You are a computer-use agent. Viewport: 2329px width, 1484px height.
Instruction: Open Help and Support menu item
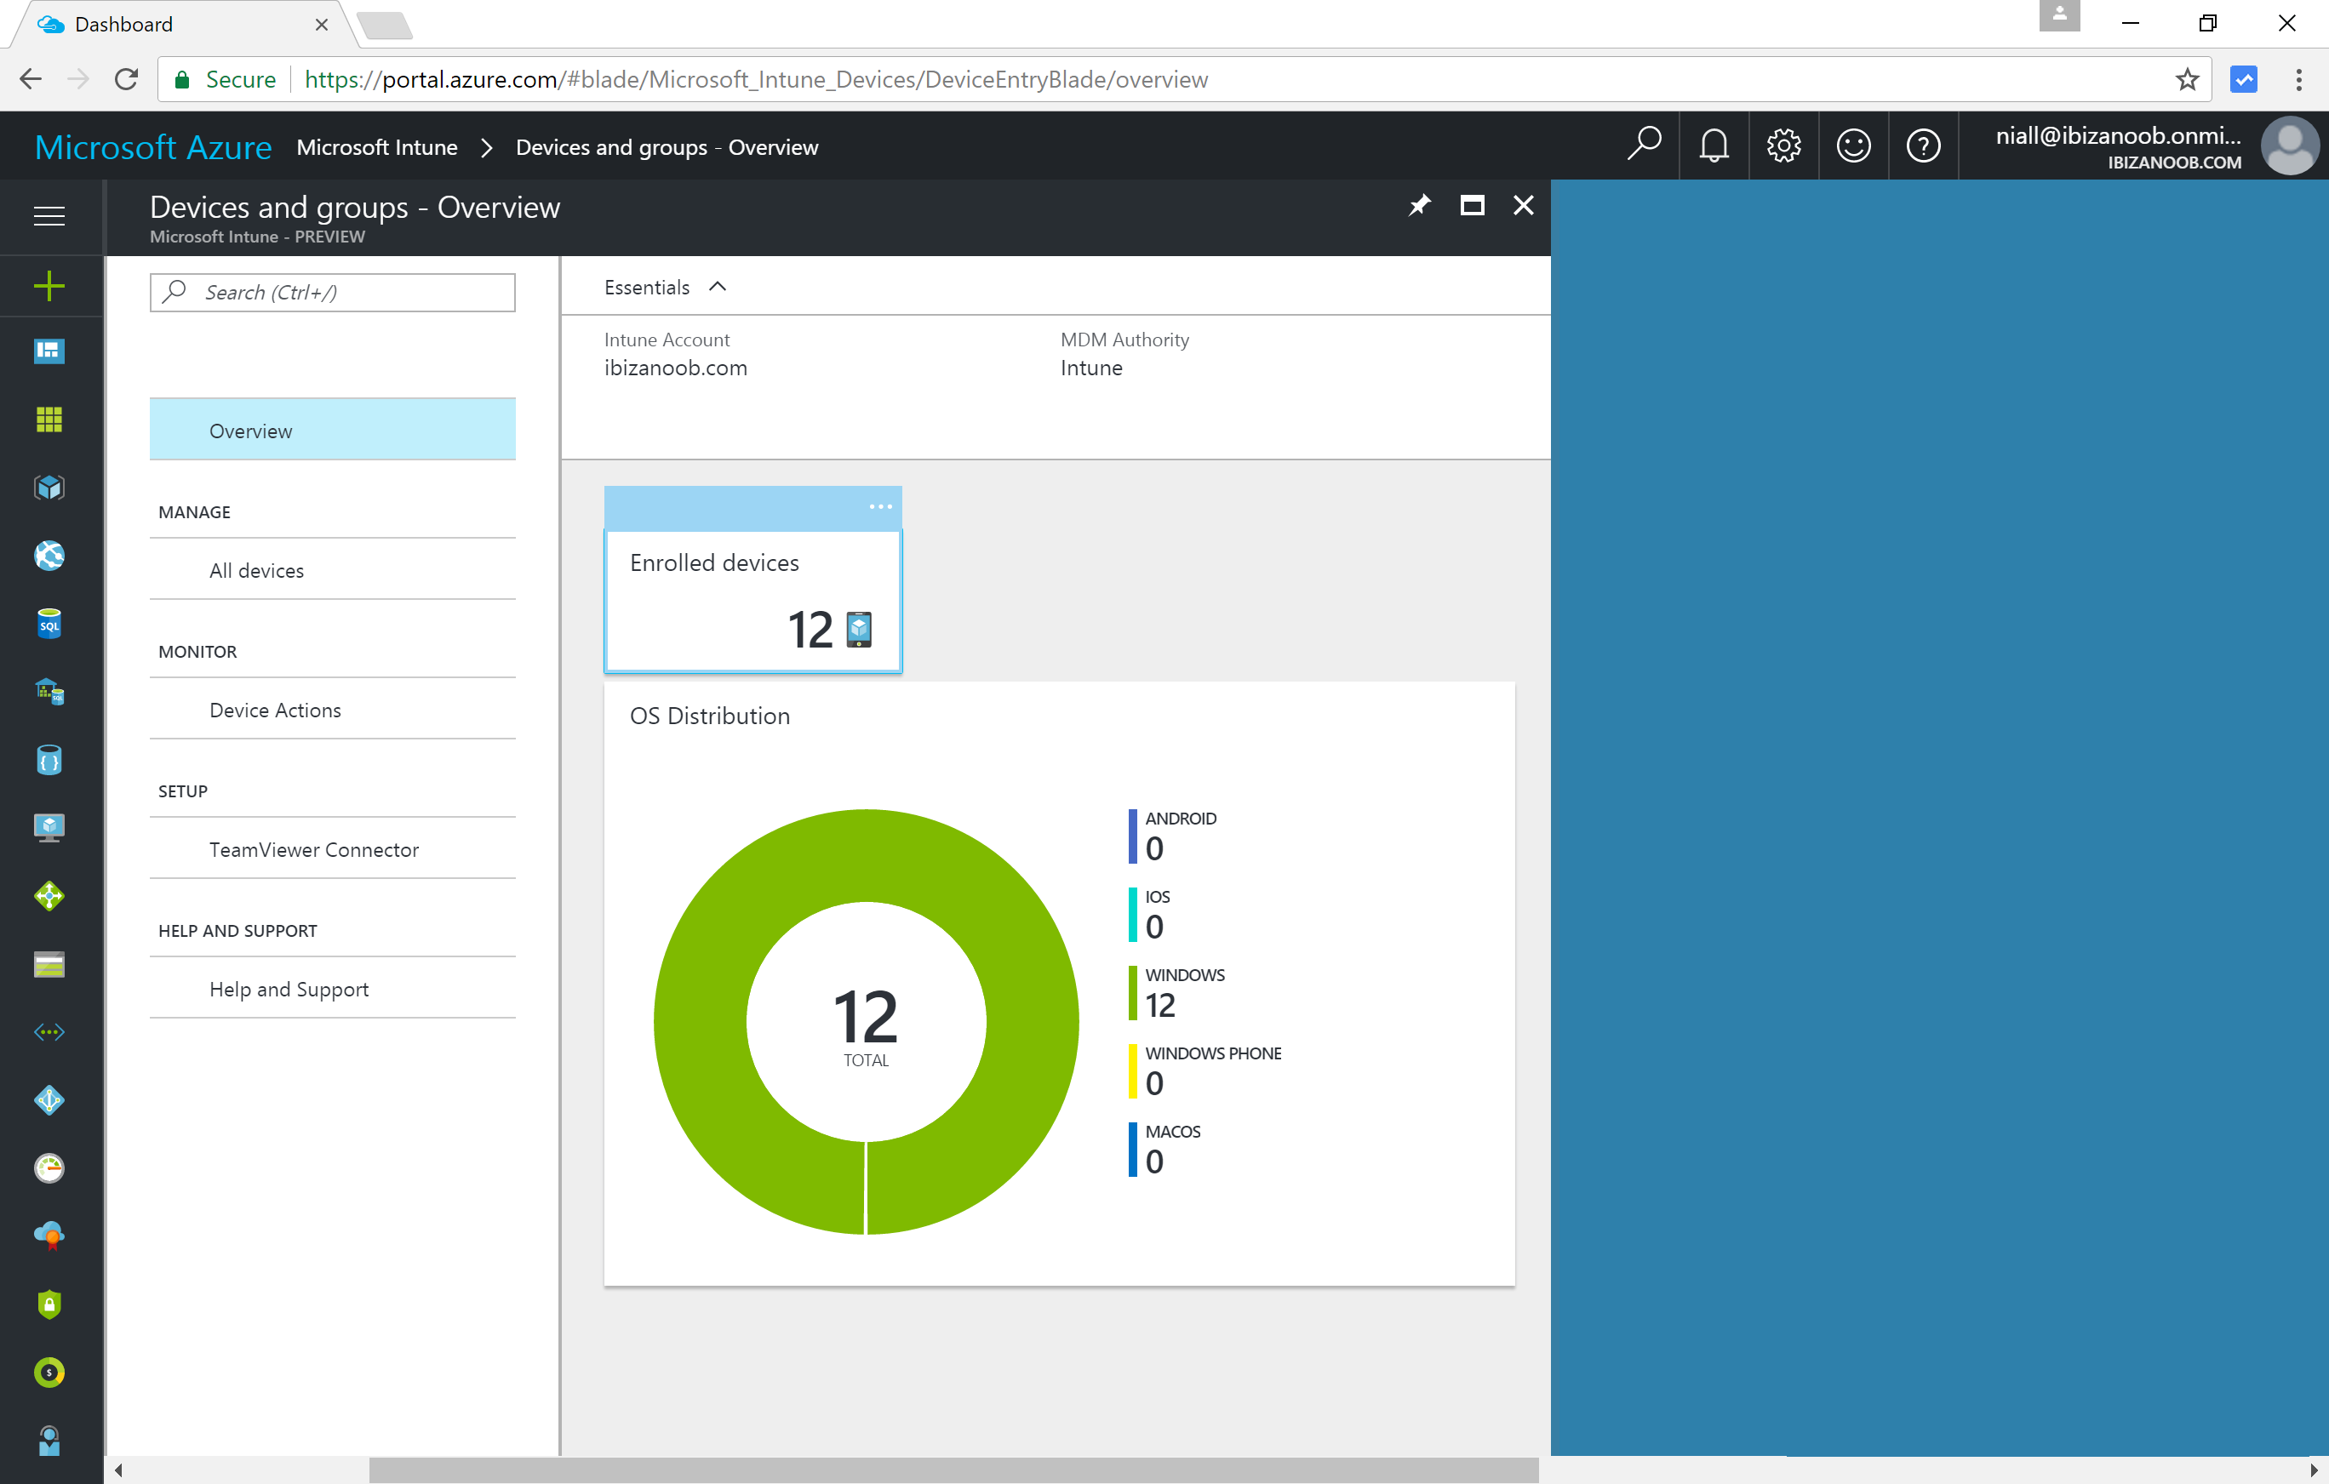333,988
